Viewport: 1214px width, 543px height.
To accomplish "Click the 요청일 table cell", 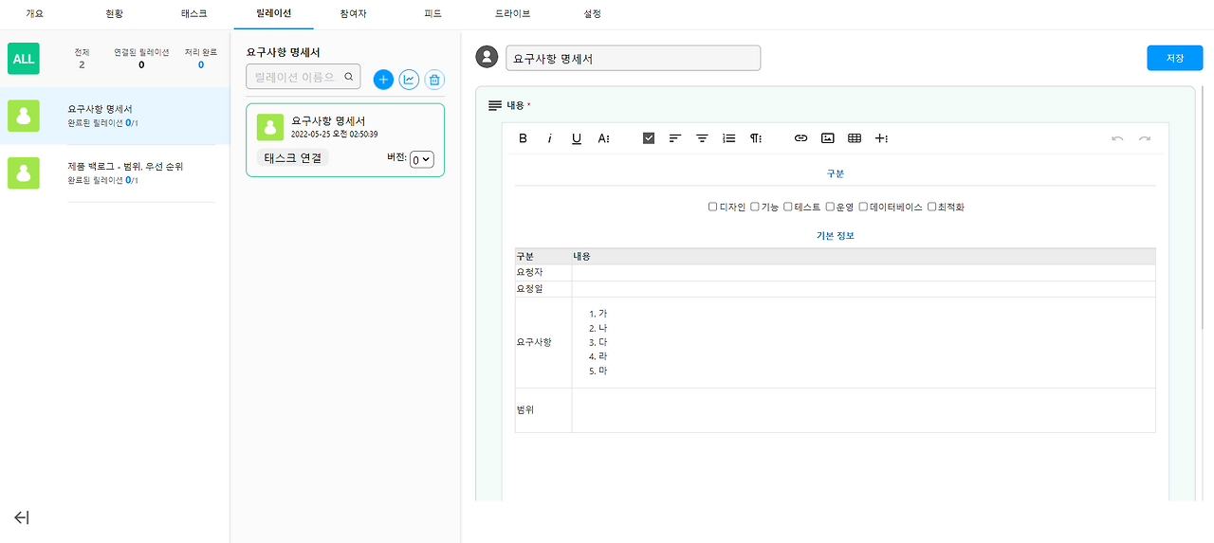I will coord(543,288).
